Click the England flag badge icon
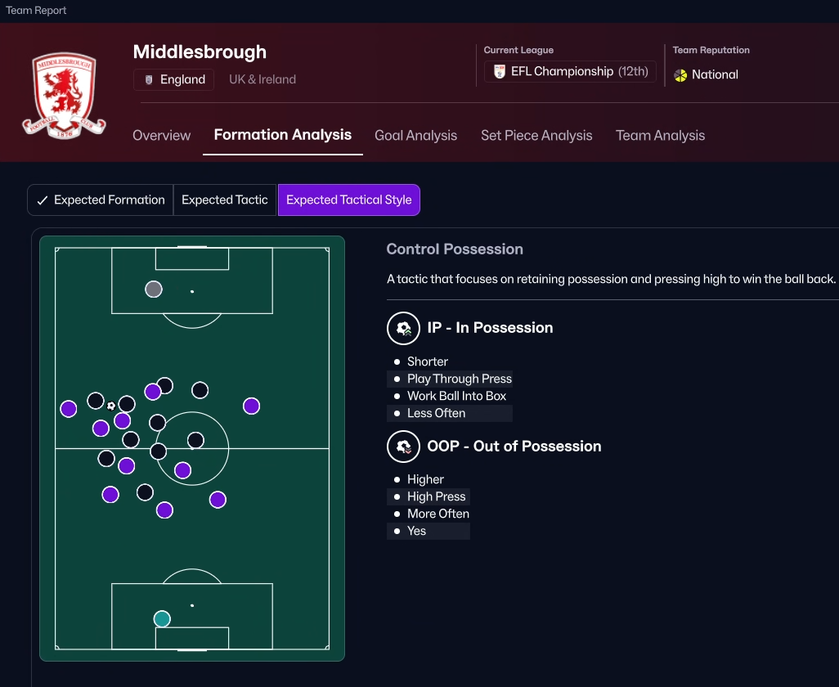Screen dimensions: 839x687 [149, 80]
